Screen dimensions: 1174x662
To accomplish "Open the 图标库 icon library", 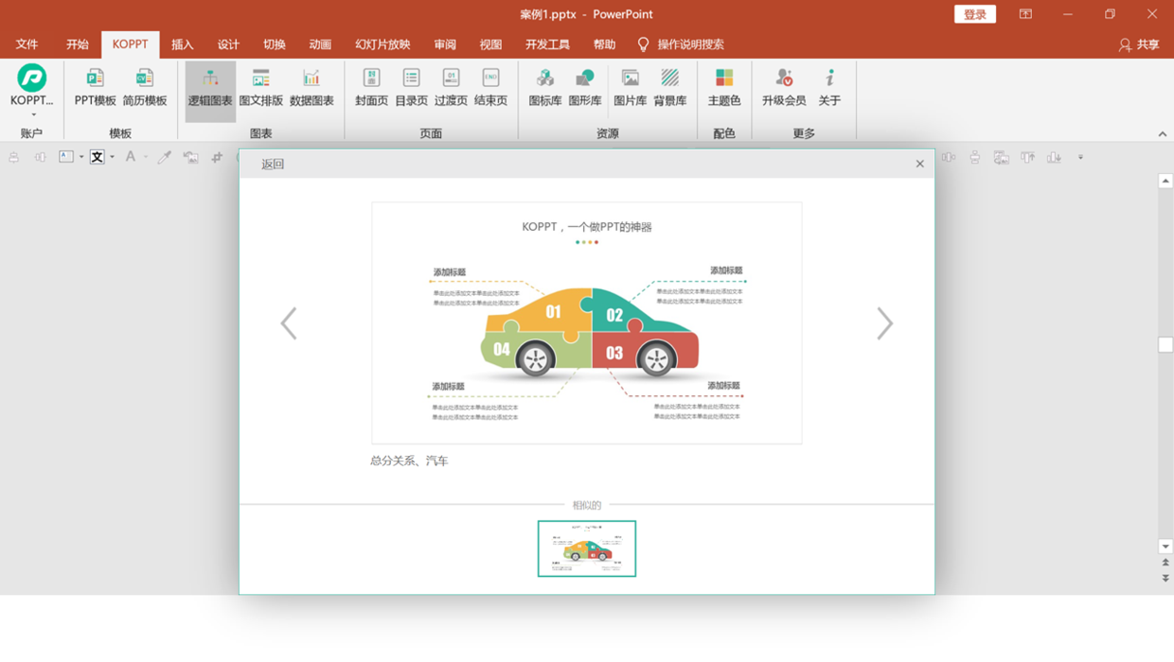I will coord(545,88).
